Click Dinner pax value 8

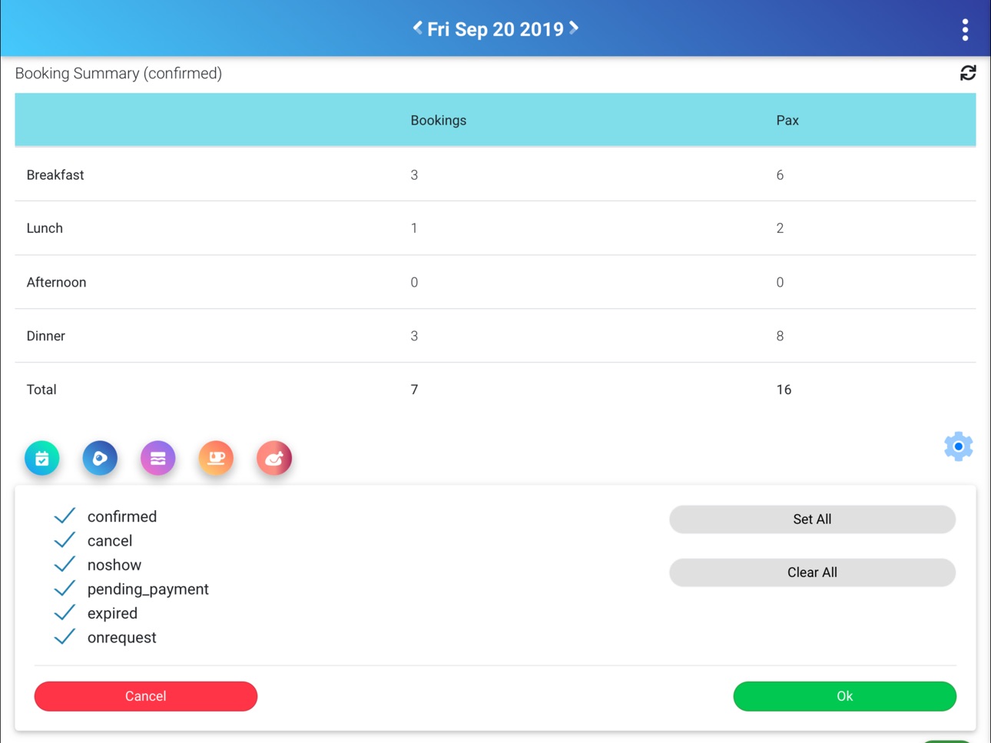pyautogui.click(x=780, y=336)
